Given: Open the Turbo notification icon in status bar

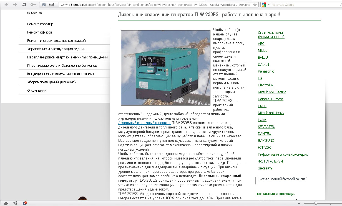Looking at the screenshot, I should (x=24, y=203).
